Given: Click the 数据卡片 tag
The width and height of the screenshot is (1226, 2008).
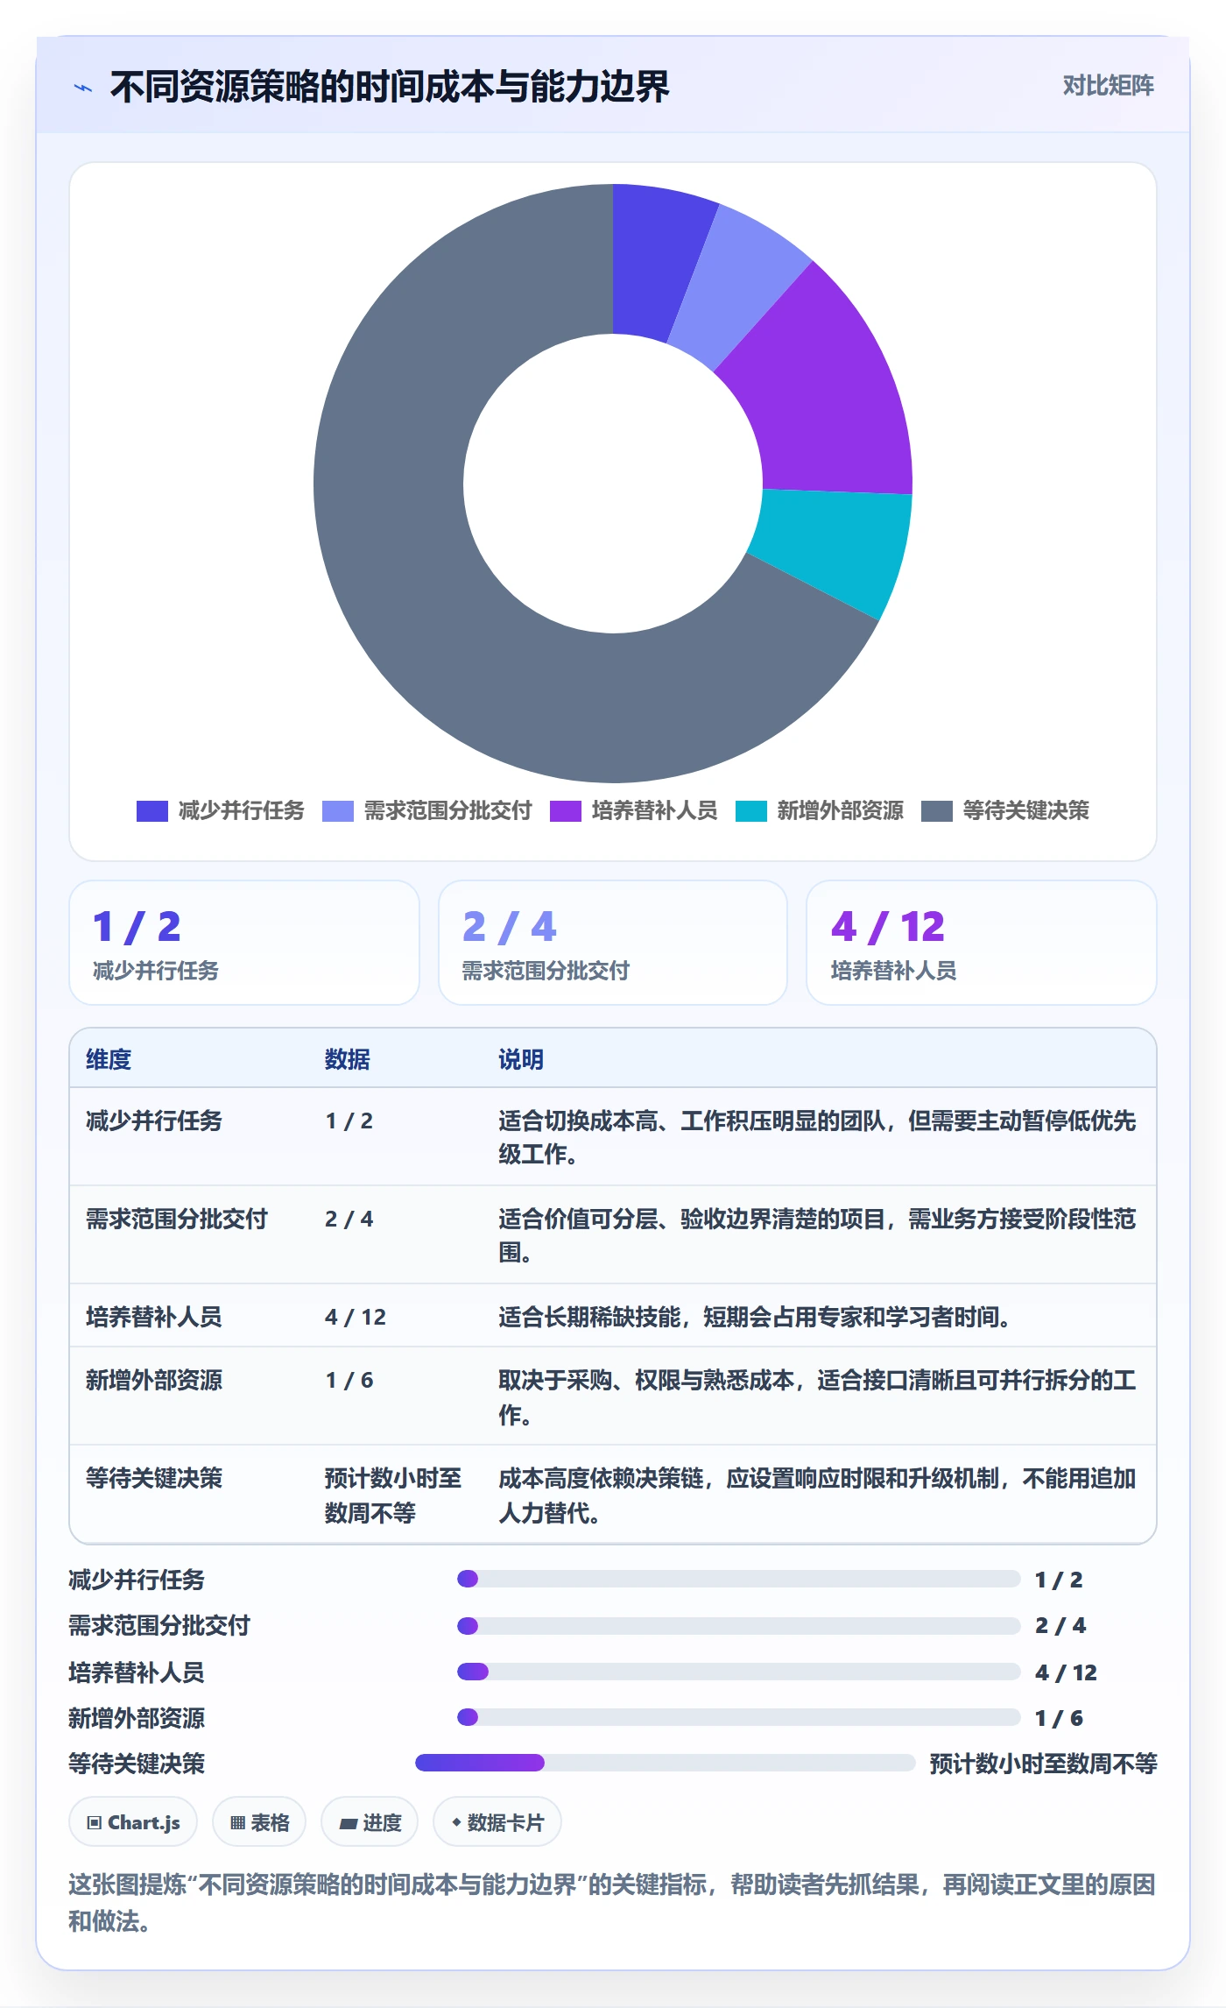Looking at the screenshot, I should pos(497,1822).
